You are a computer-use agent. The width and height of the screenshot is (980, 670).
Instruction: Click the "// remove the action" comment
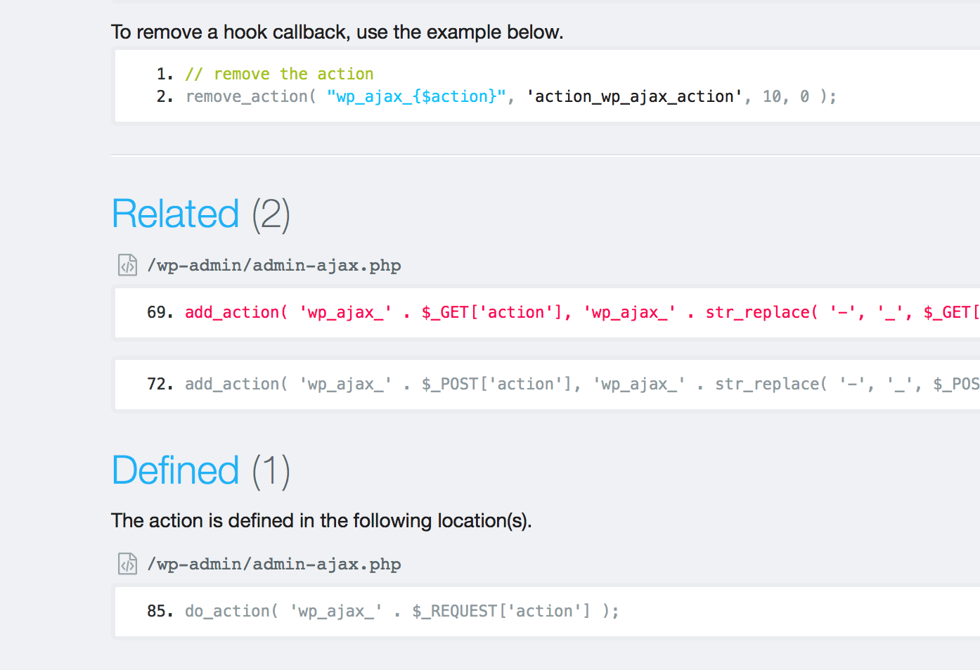coord(279,74)
